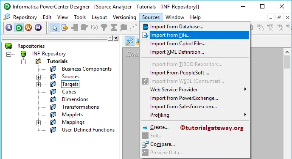Minimize the inner Source Analyzer window
Image resolution: width=292 pixels, height=159 pixels.
pyautogui.click(x=271, y=18)
